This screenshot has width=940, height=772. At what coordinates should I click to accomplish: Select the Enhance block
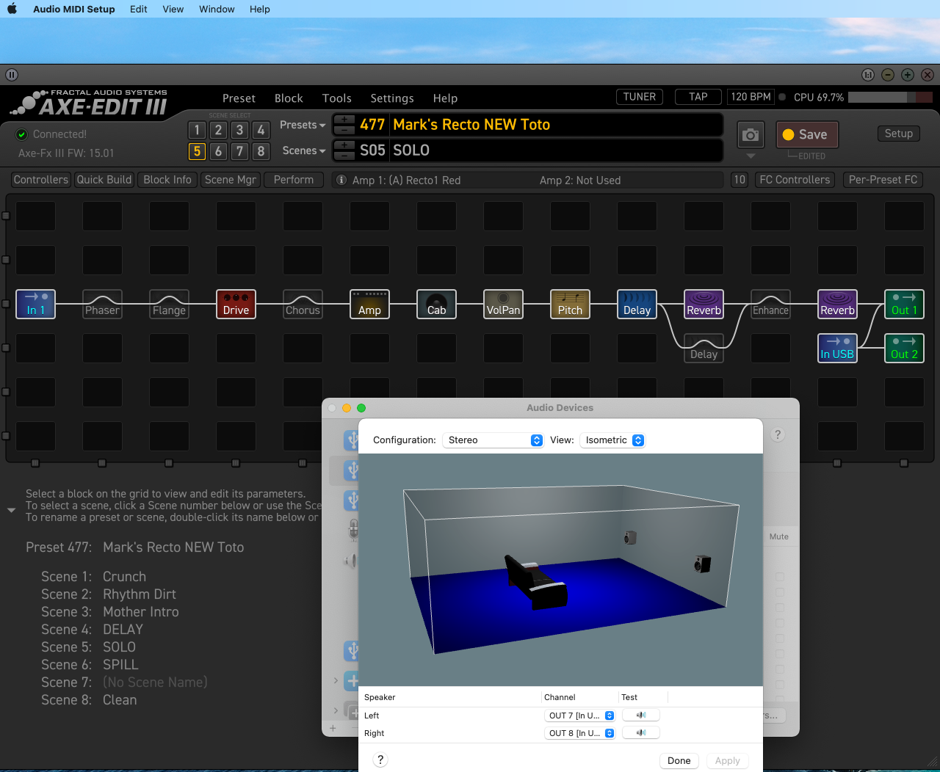(x=771, y=304)
